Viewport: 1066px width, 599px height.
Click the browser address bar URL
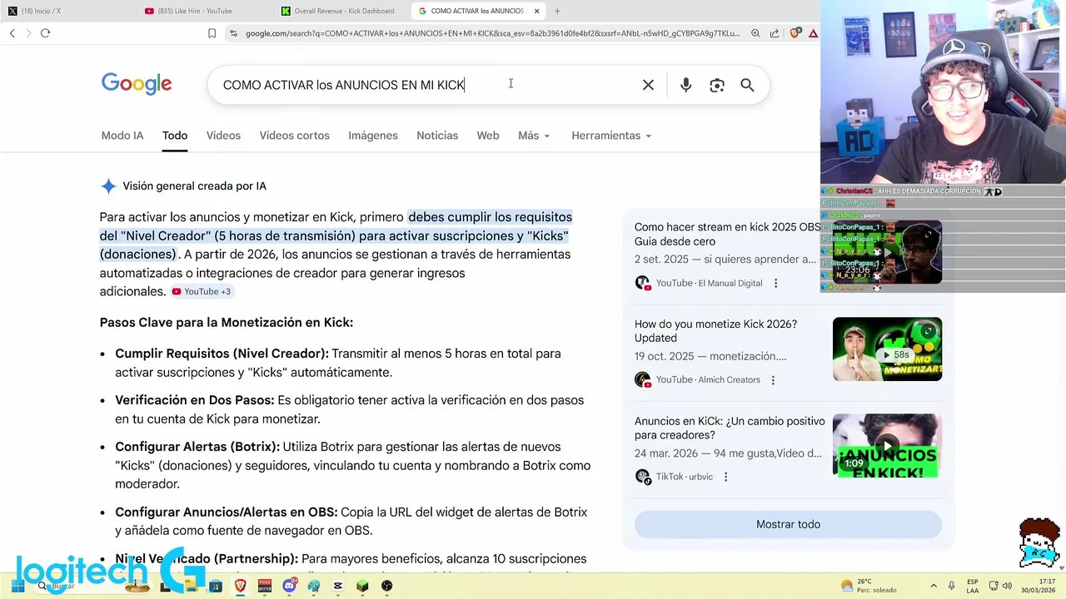(x=492, y=33)
